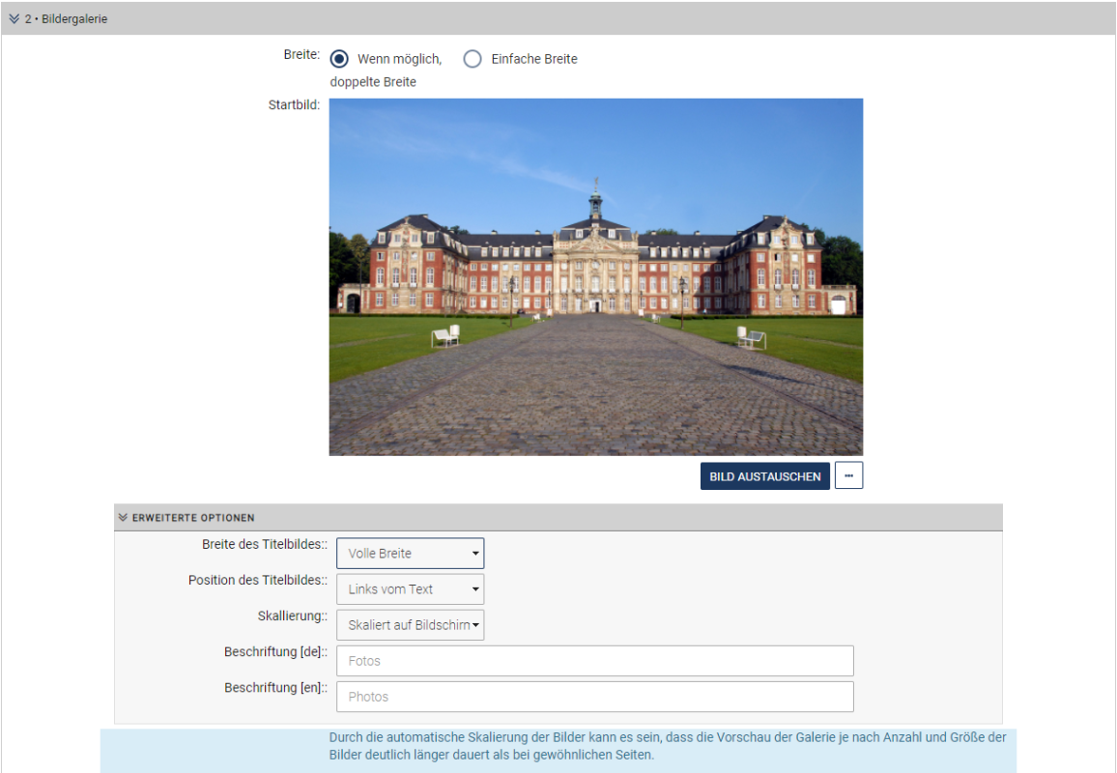Screen dimensions: 1117x773
Task: Click the 'Position des Titelbildes' field label
Action: [257, 581]
